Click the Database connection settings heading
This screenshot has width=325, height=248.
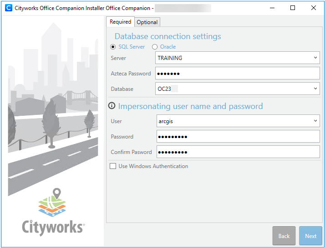point(168,36)
